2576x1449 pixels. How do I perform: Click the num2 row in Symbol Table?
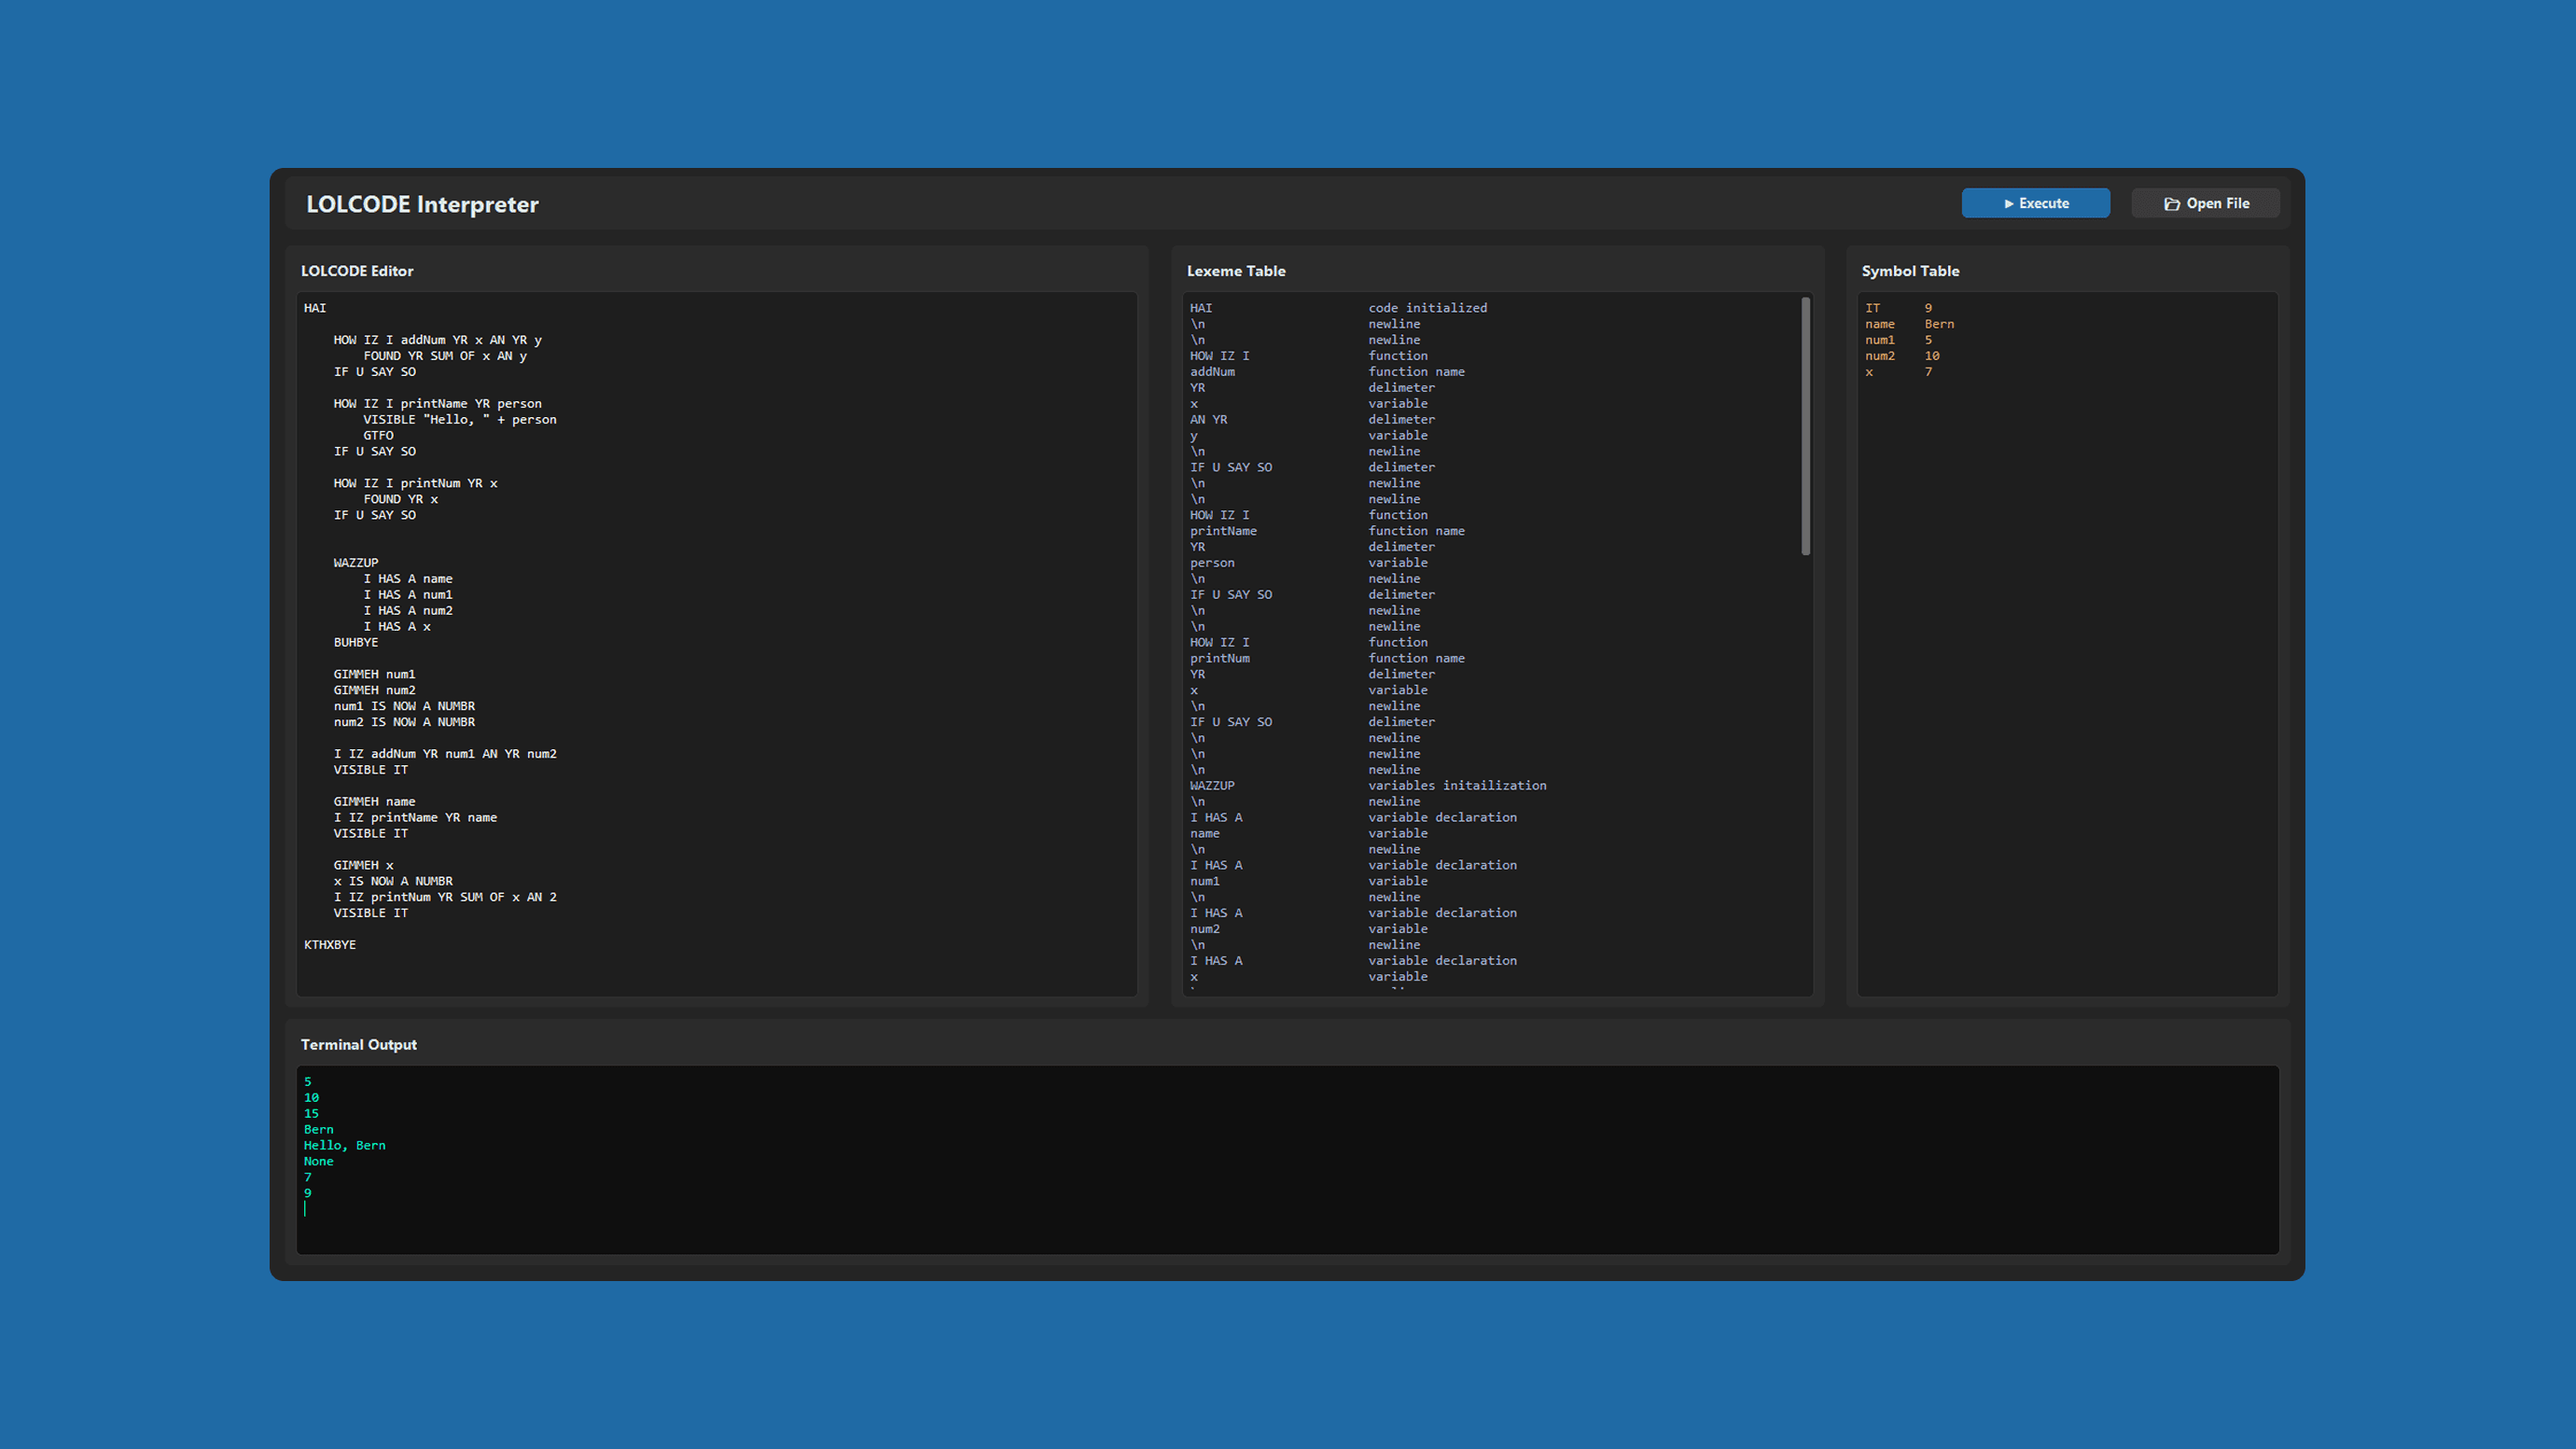pyautogui.click(x=1902, y=356)
